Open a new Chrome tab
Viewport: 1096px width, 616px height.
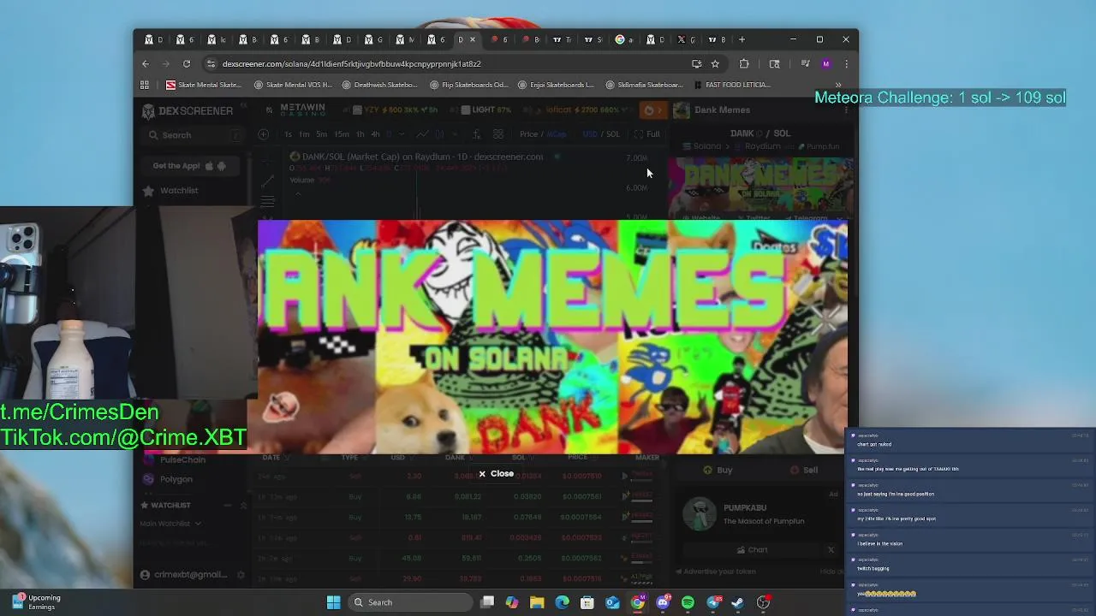click(x=742, y=39)
